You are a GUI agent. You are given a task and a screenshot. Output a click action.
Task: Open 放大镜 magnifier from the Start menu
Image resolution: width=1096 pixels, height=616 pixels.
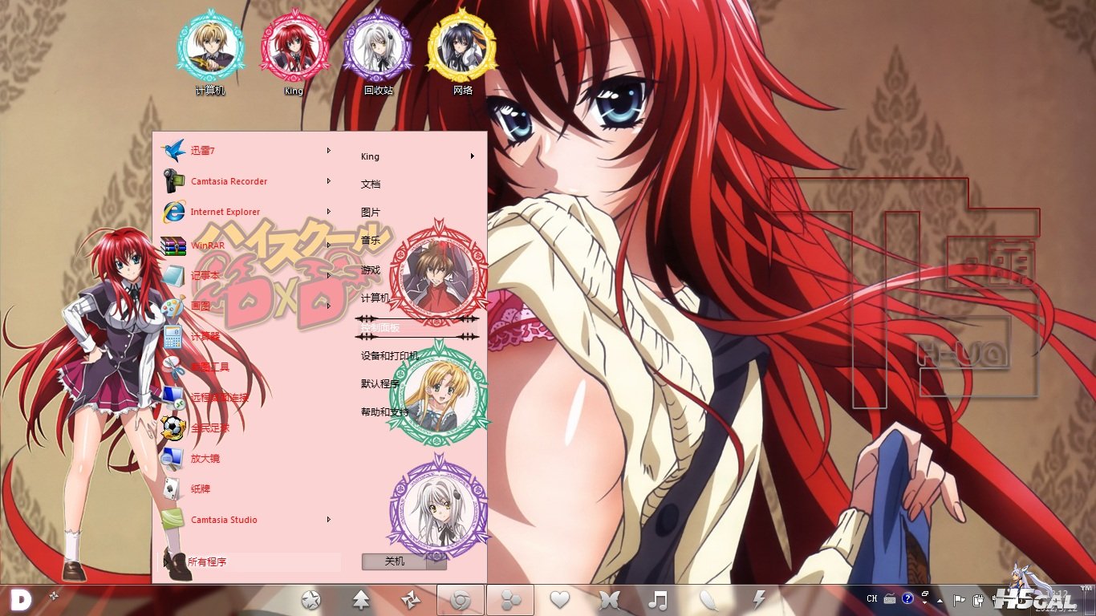click(x=247, y=459)
